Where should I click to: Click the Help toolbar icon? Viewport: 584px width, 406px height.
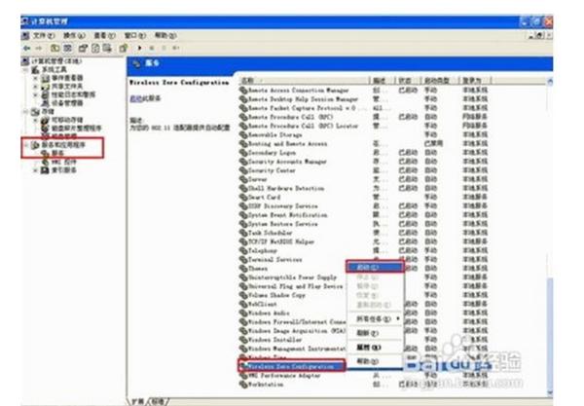[x=124, y=48]
